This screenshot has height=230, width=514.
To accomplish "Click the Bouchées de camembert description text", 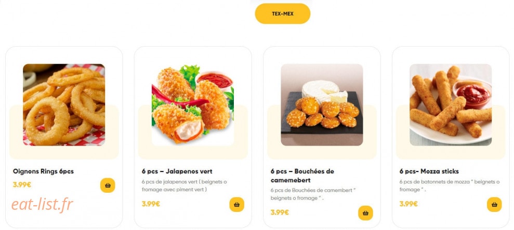I will 313,194.
